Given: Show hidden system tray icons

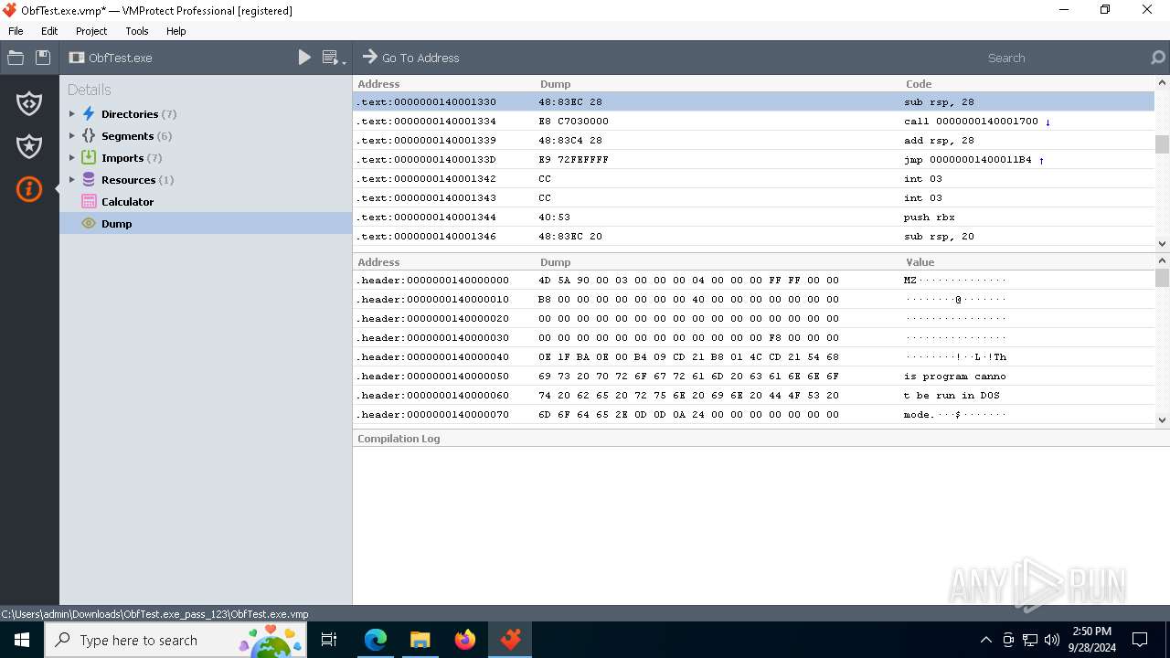Looking at the screenshot, I should 985,640.
